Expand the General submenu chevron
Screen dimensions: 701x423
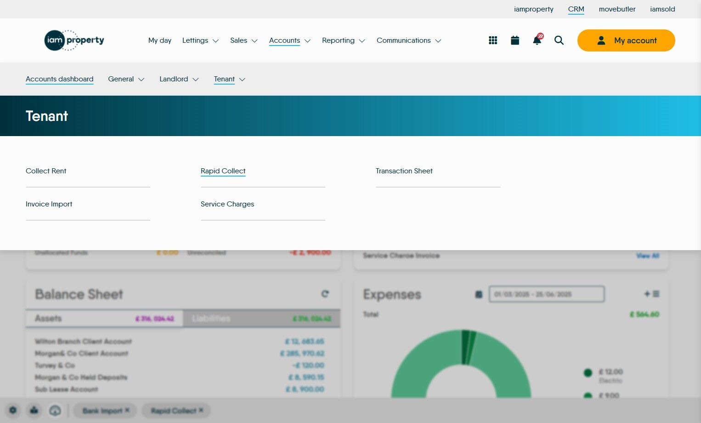(x=141, y=80)
